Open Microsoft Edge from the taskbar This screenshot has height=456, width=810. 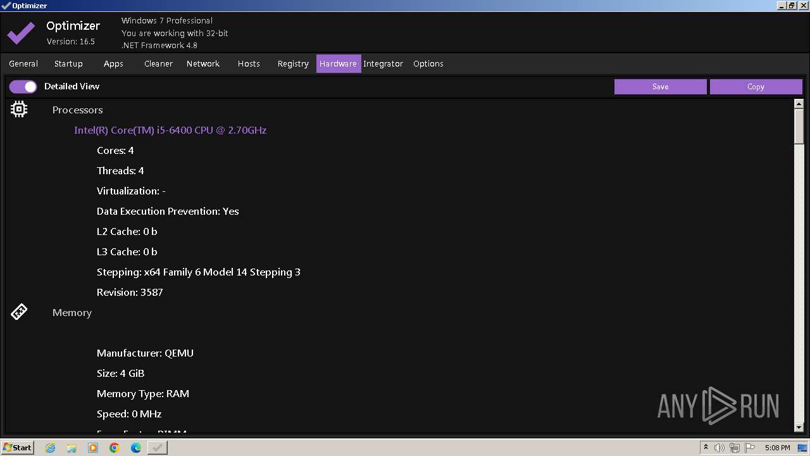[x=136, y=448]
